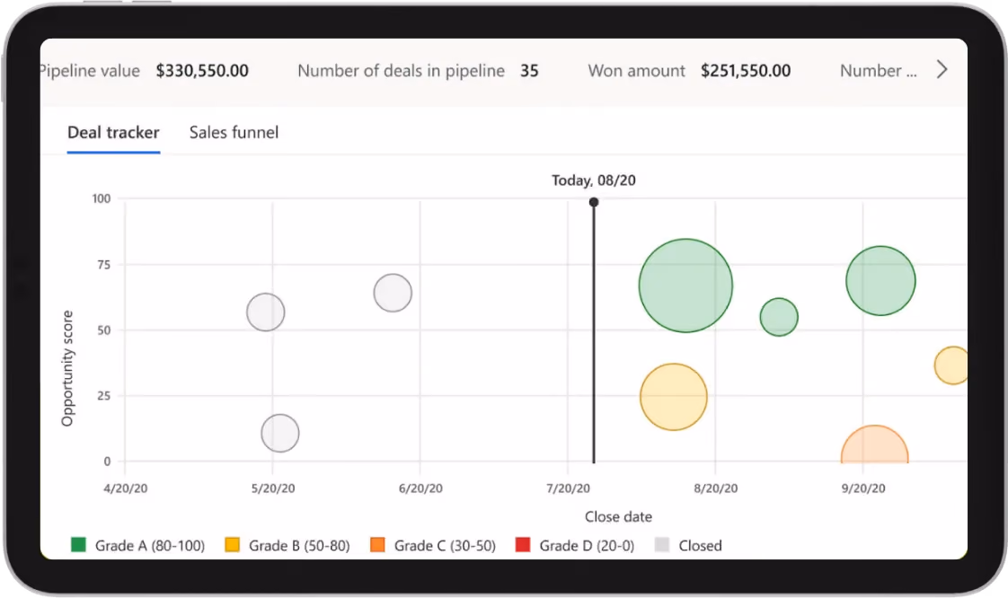Viewport: 1008px width, 598px height.
Task: Select the closed gray bubble near score 10
Action: click(279, 433)
